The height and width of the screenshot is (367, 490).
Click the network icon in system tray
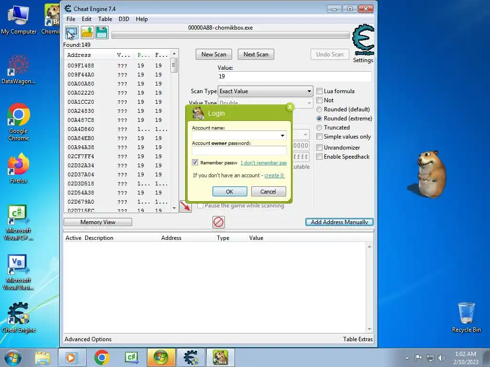(430, 358)
